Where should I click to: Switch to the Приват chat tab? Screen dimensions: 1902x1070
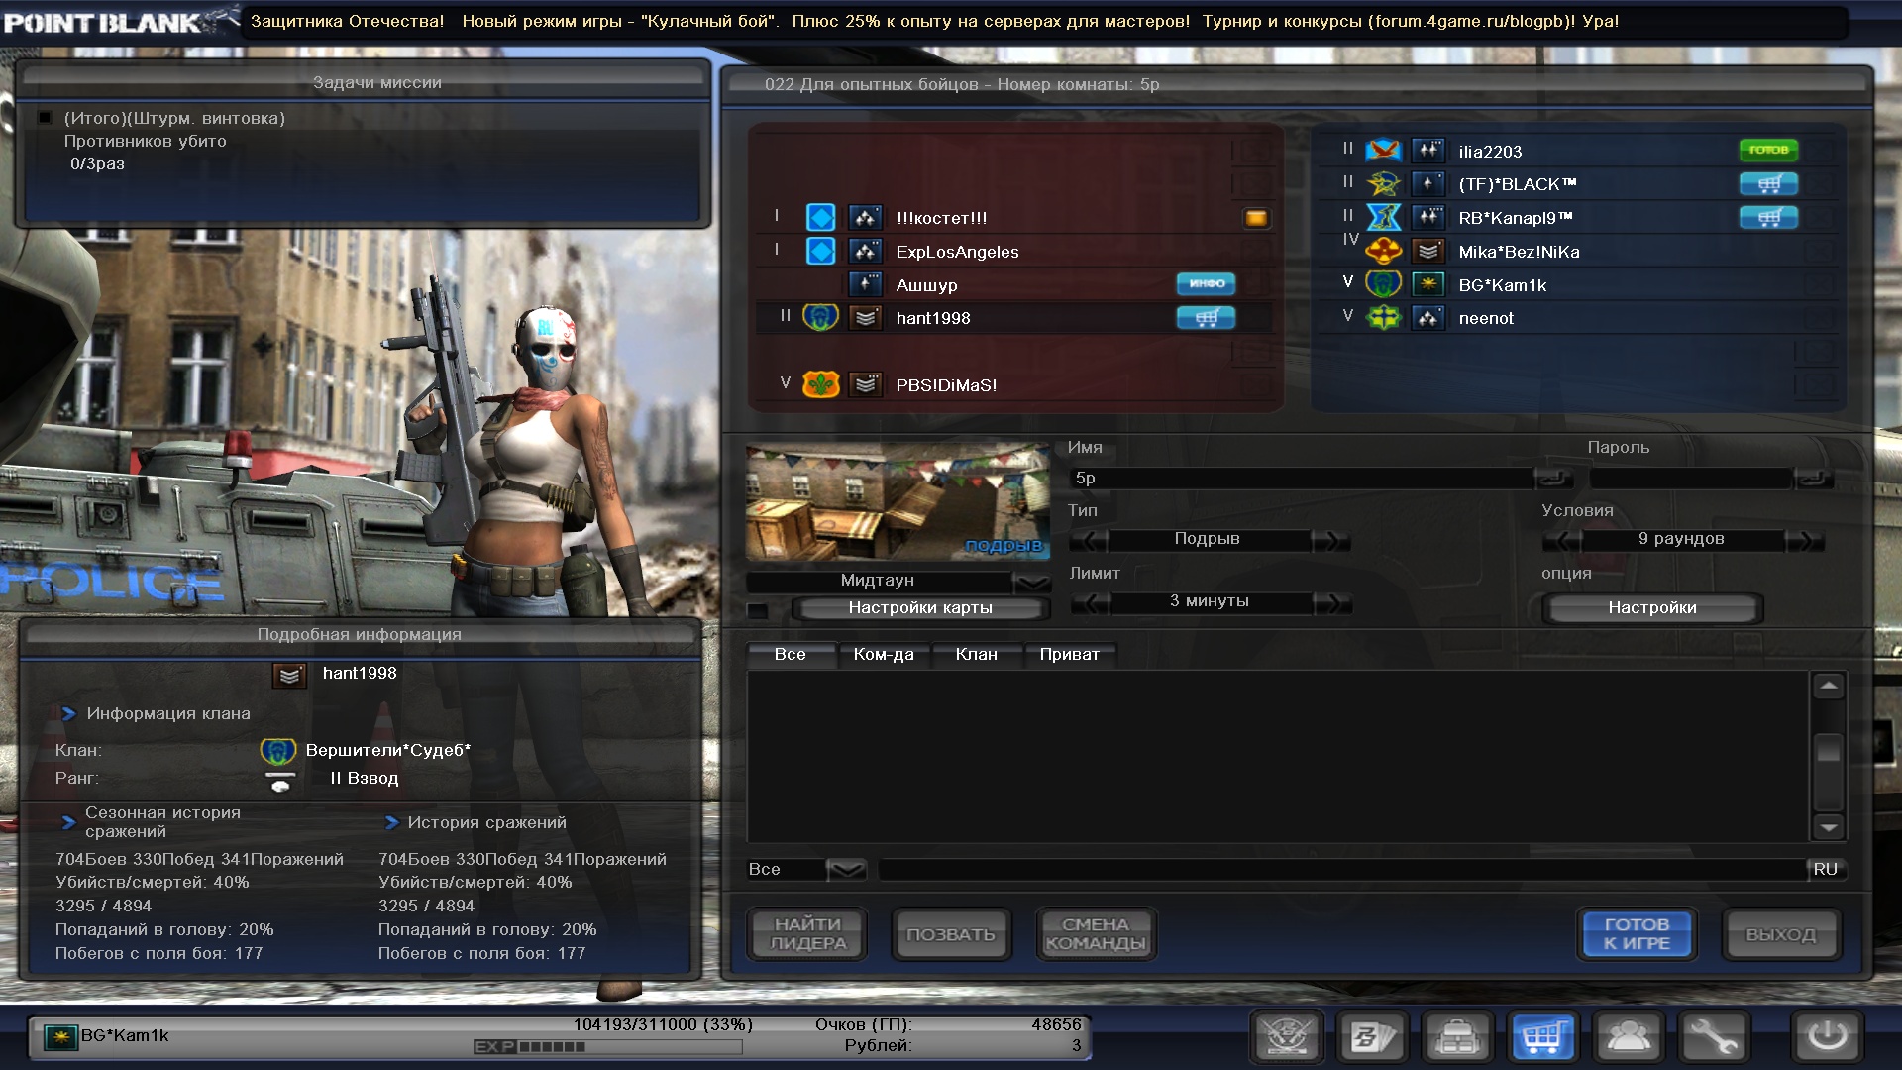click(1069, 654)
